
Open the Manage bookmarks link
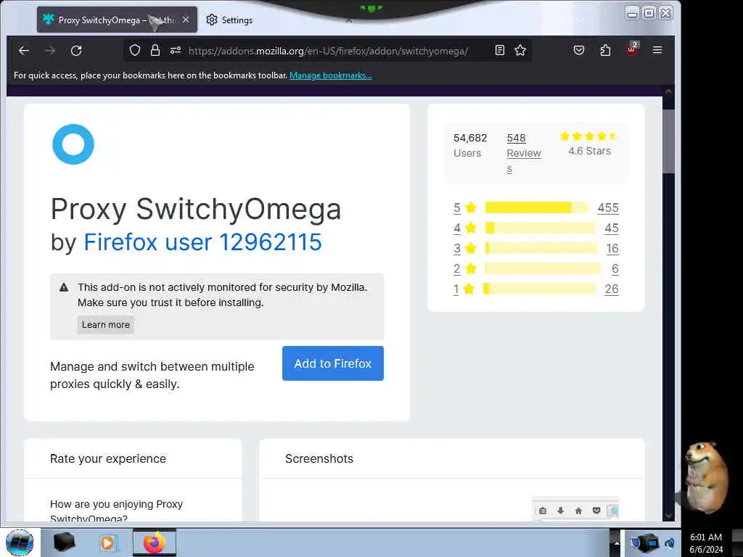point(330,75)
